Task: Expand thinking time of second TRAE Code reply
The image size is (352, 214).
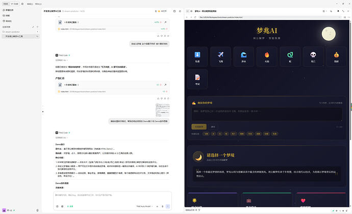Action: pos(62,138)
